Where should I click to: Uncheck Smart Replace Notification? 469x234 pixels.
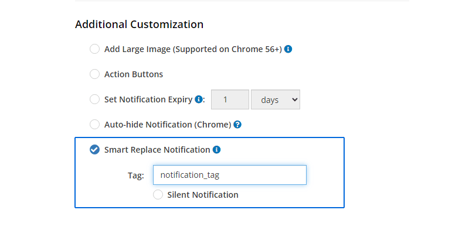(x=94, y=150)
